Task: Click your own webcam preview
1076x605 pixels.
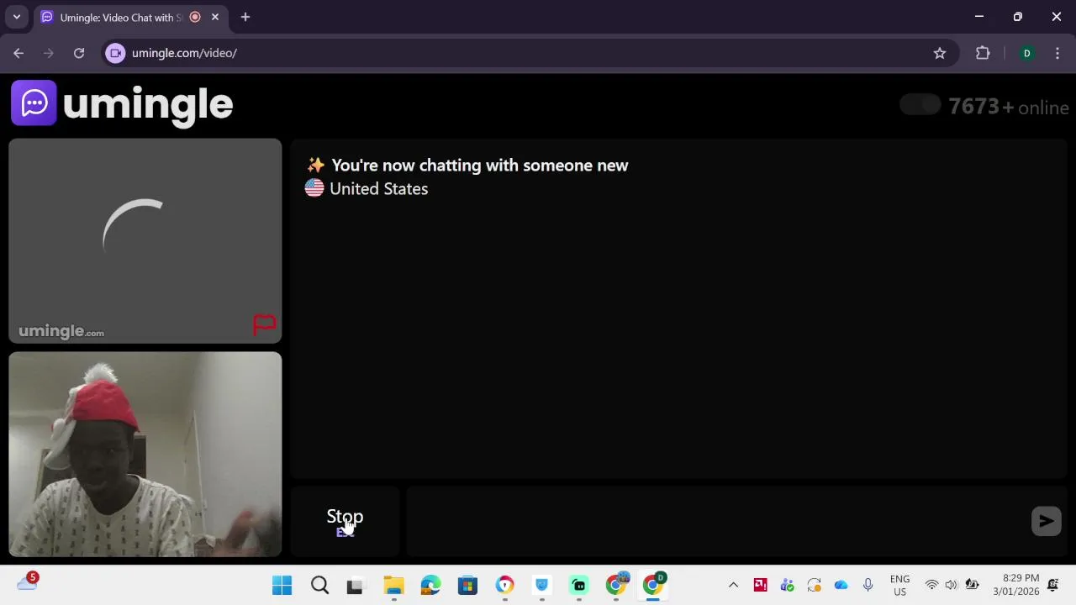Action: click(x=145, y=454)
